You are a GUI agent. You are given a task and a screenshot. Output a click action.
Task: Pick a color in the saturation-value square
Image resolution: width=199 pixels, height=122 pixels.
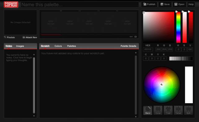[x=159, y=27]
